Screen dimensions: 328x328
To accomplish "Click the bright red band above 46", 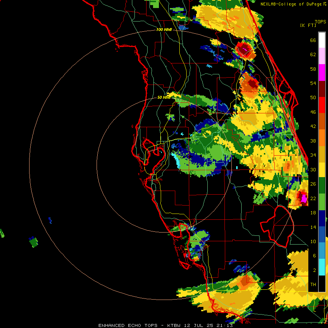I will [x=322, y=105].
